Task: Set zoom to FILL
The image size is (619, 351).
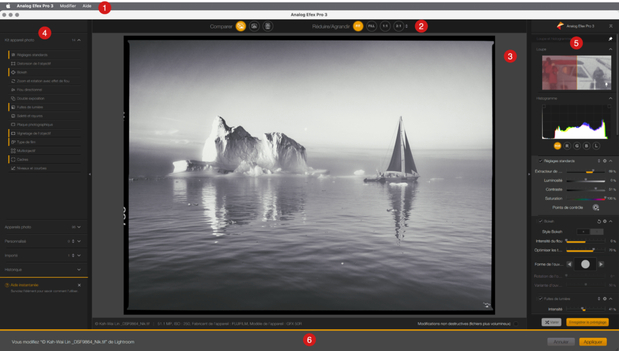Action: pyautogui.click(x=372, y=26)
